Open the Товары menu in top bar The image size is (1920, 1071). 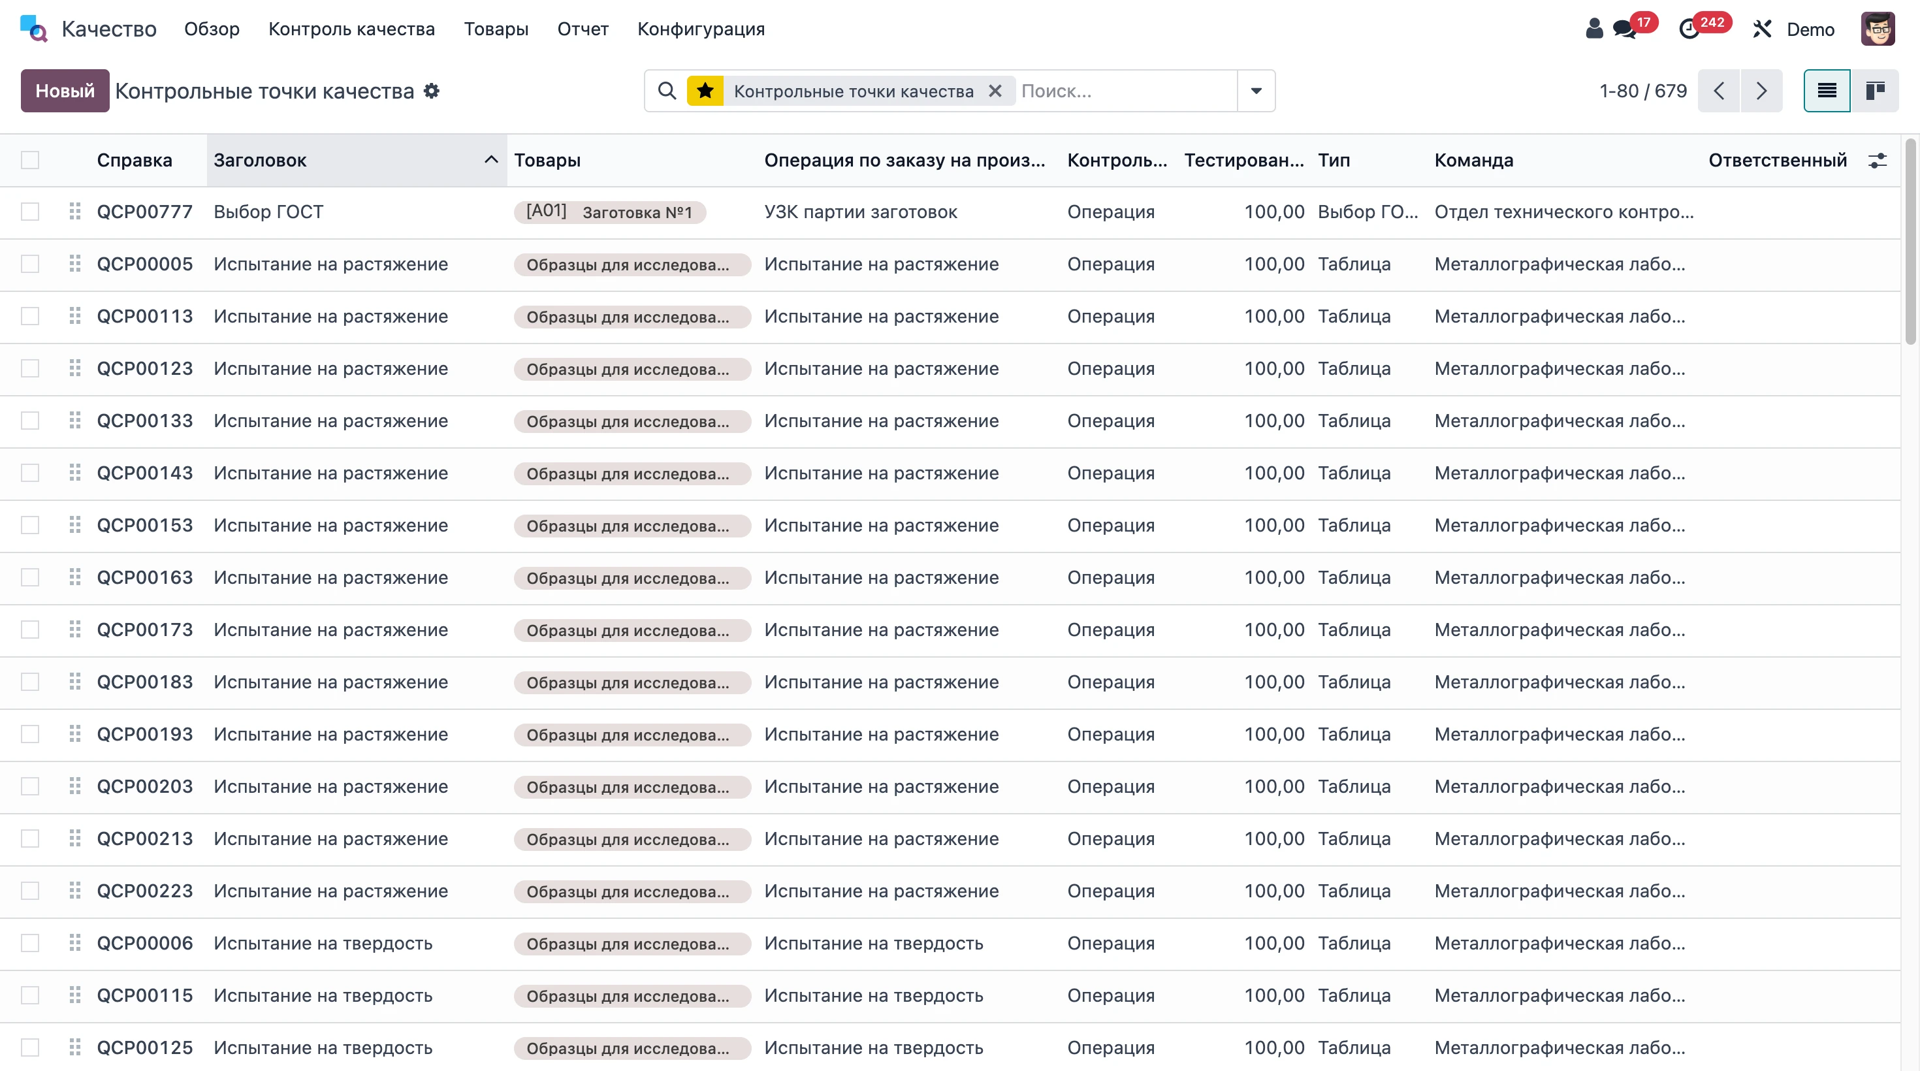496,29
